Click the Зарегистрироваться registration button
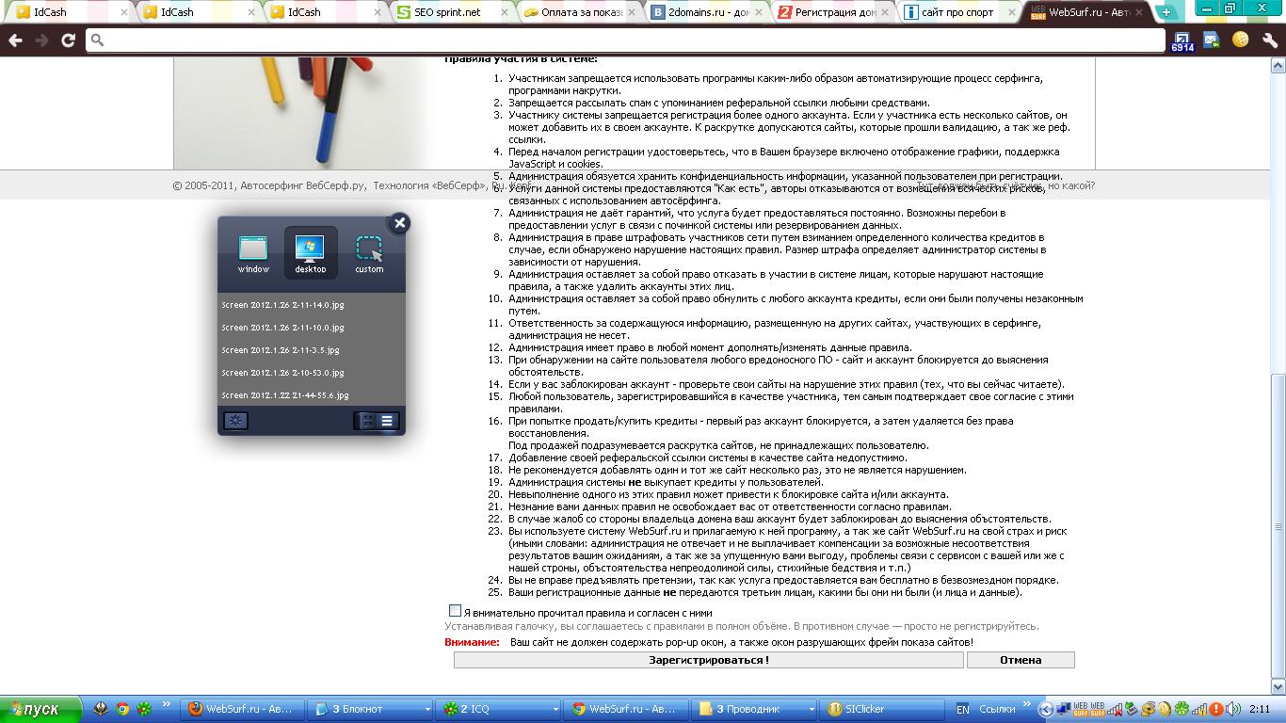Image resolution: width=1286 pixels, height=723 pixels. [708, 660]
